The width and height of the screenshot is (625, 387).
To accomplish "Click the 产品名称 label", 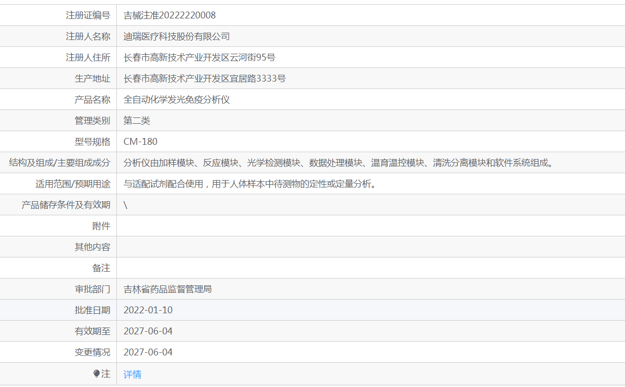I will click(93, 100).
